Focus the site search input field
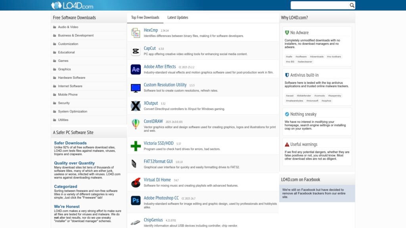 click(320, 5)
